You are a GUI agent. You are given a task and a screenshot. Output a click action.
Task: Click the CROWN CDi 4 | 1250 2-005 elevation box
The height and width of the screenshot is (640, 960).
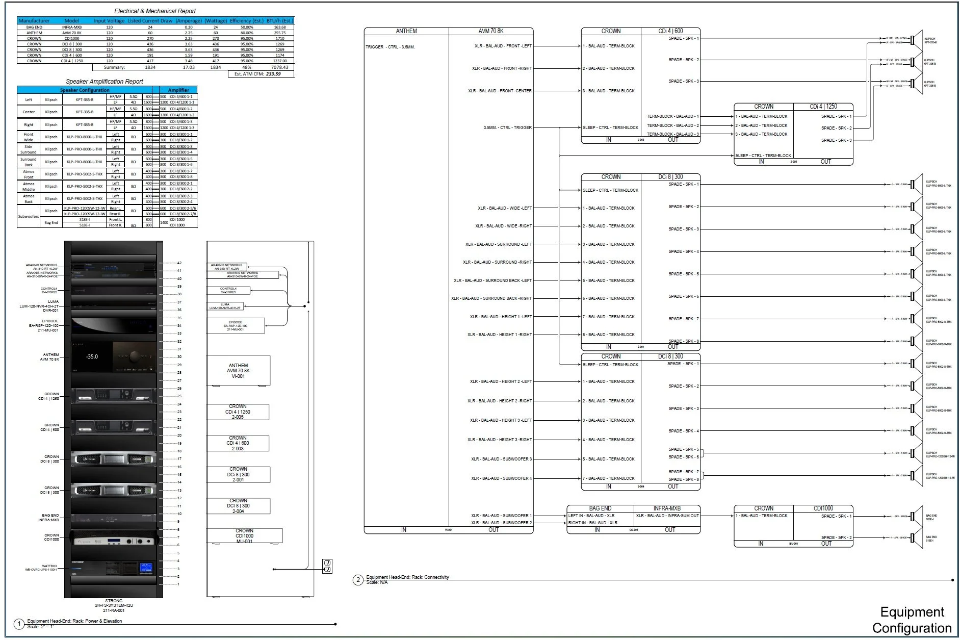click(238, 412)
